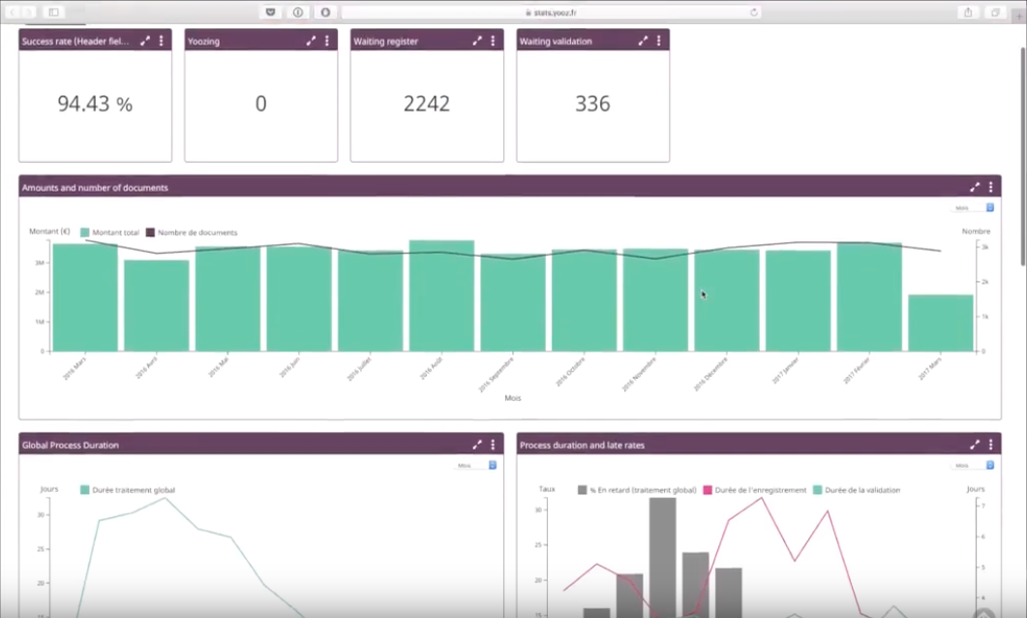Open Mois dropdown in Global Process Duration
The image size is (1027, 618).
pos(475,465)
